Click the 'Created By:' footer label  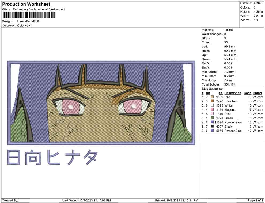(10, 200)
